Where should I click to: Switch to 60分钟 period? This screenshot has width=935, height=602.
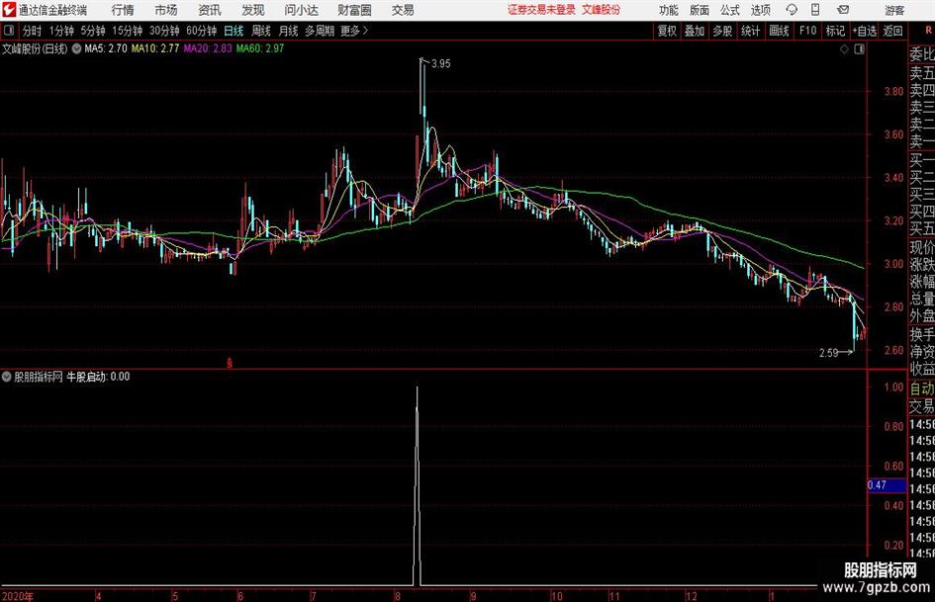point(202,31)
